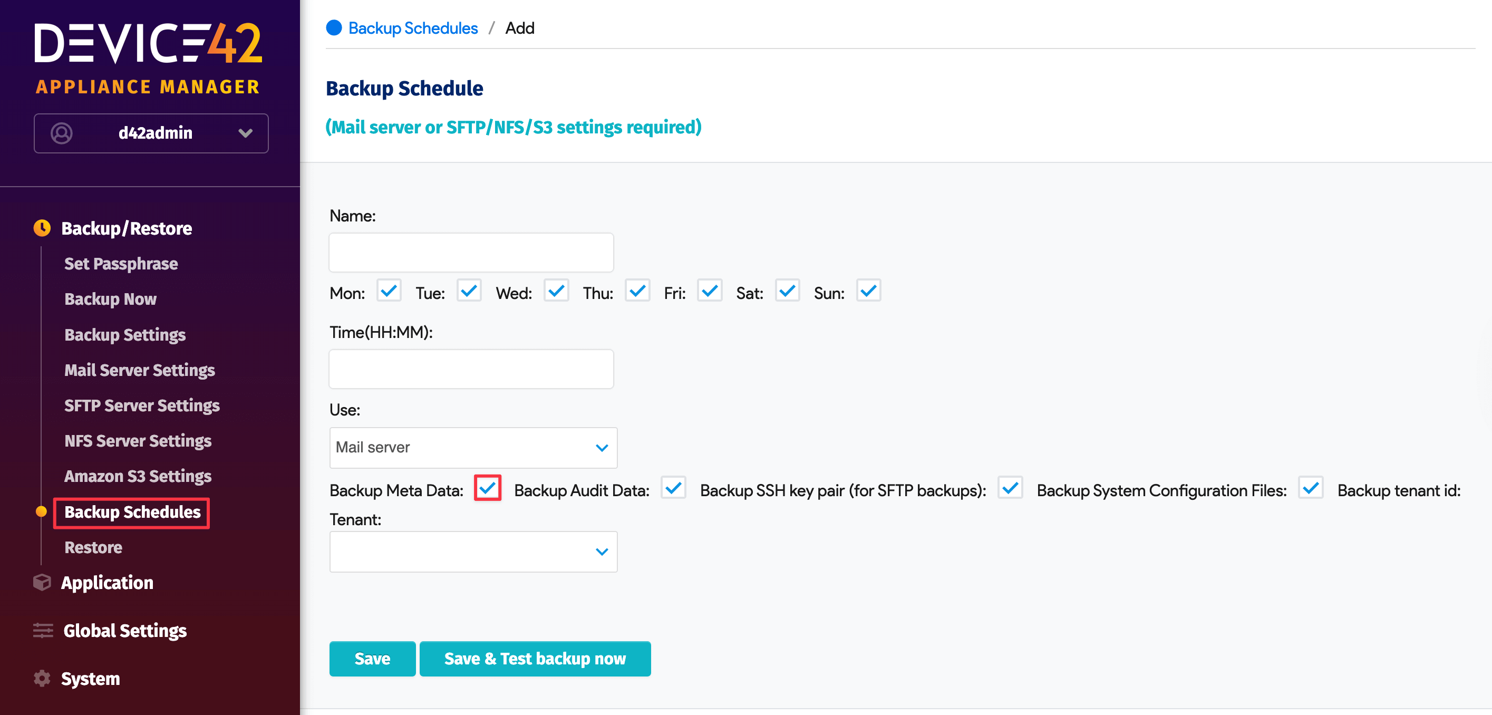Click Save & Test backup now
Image resolution: width=1492 pixels, height=715 pixels.
(x=535, y=658)
